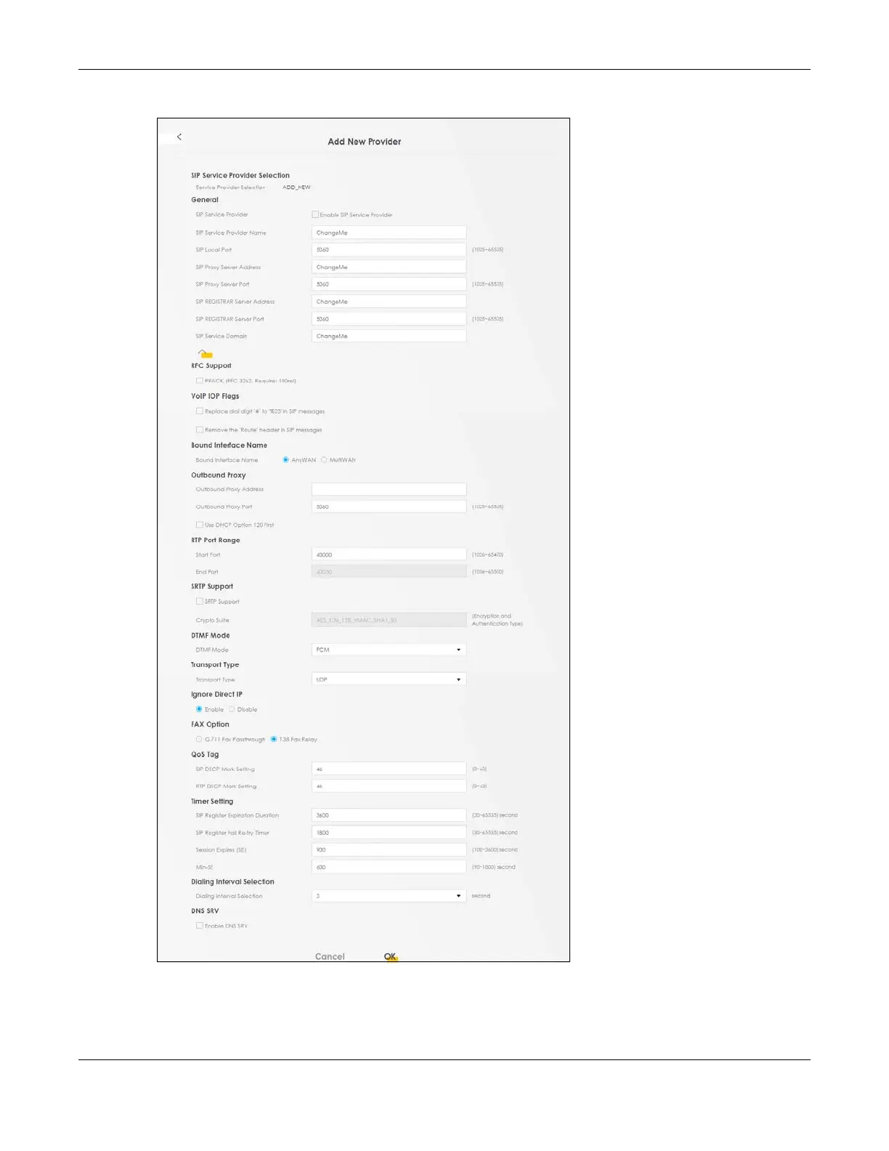
Task: Tick the PRACK (RFC 3262) checkbox
Action: (x=199, y=380)
